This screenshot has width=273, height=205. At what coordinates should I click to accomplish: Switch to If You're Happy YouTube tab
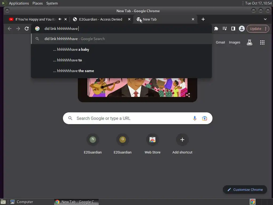(35, 19)
